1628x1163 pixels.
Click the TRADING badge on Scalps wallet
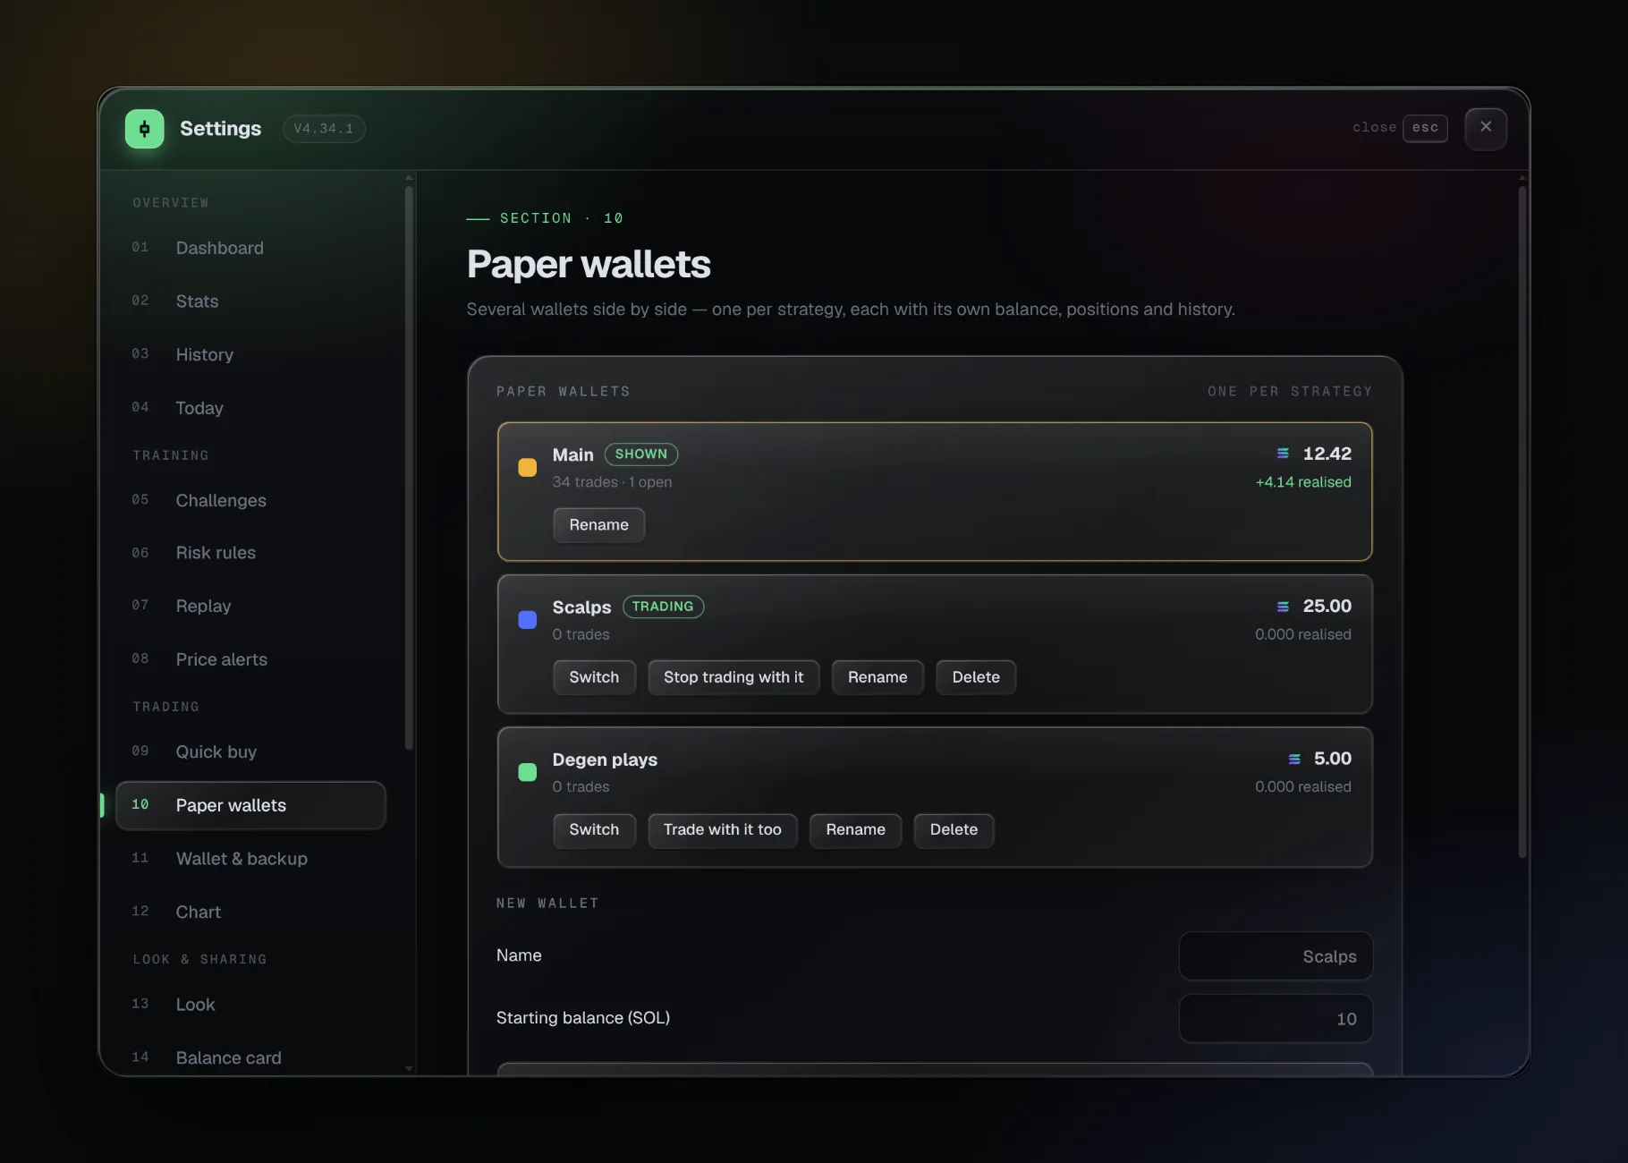663,607
